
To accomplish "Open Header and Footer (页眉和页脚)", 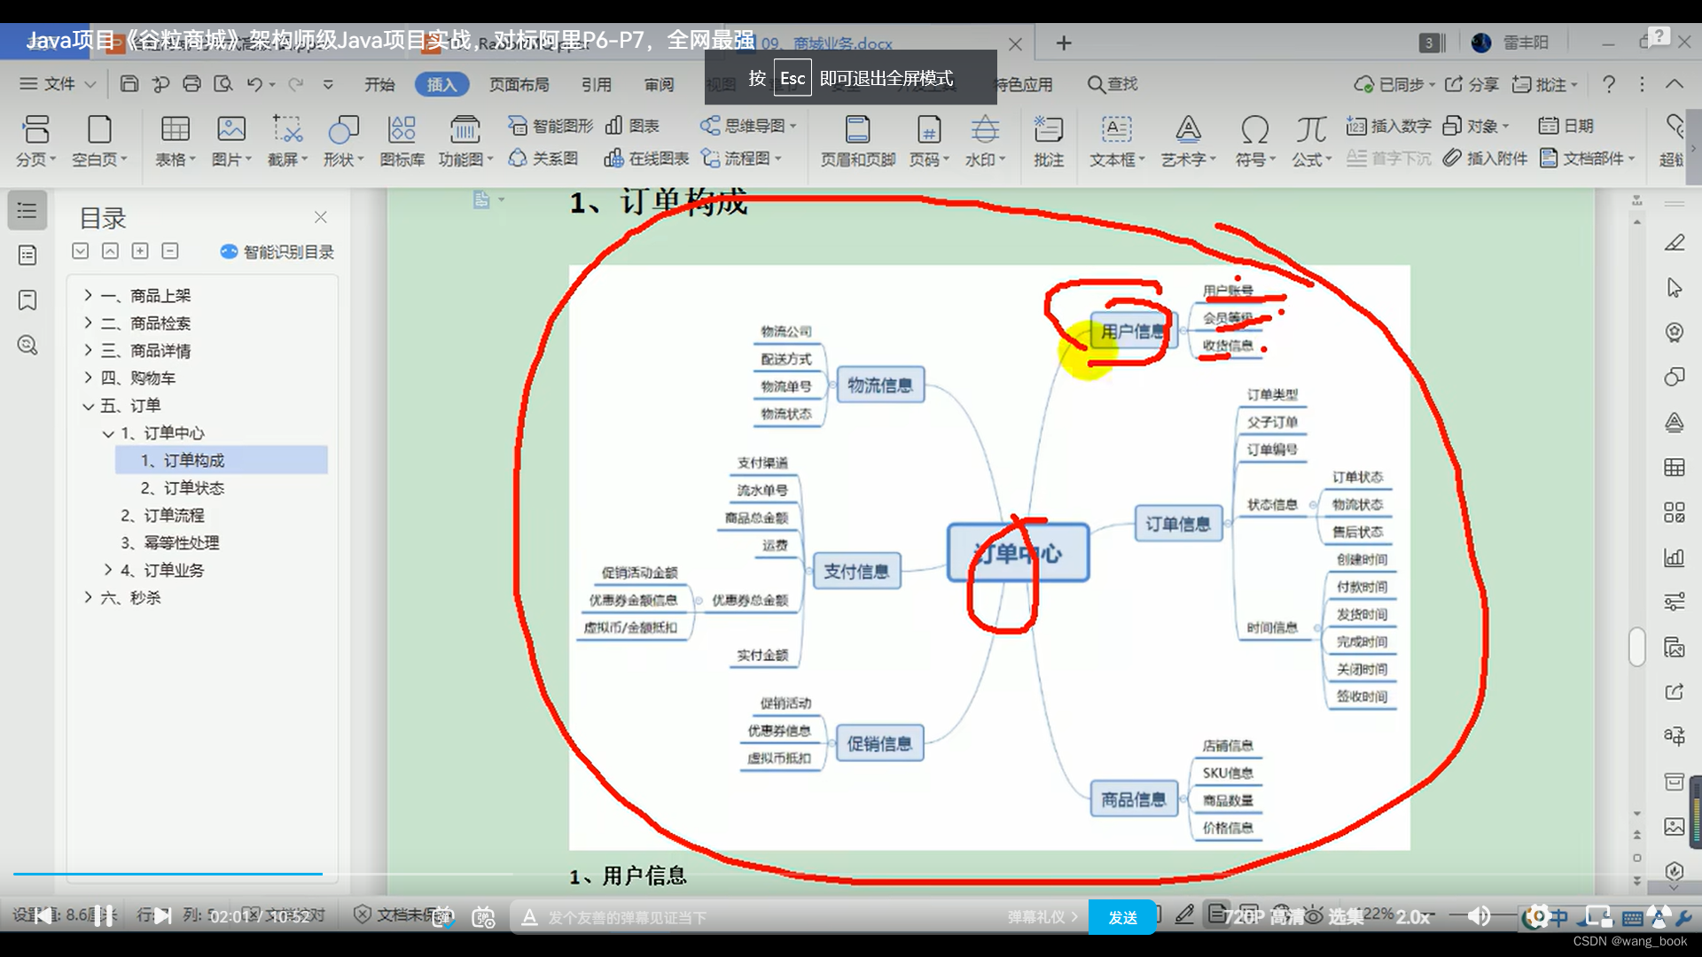I will pos(857,140).
